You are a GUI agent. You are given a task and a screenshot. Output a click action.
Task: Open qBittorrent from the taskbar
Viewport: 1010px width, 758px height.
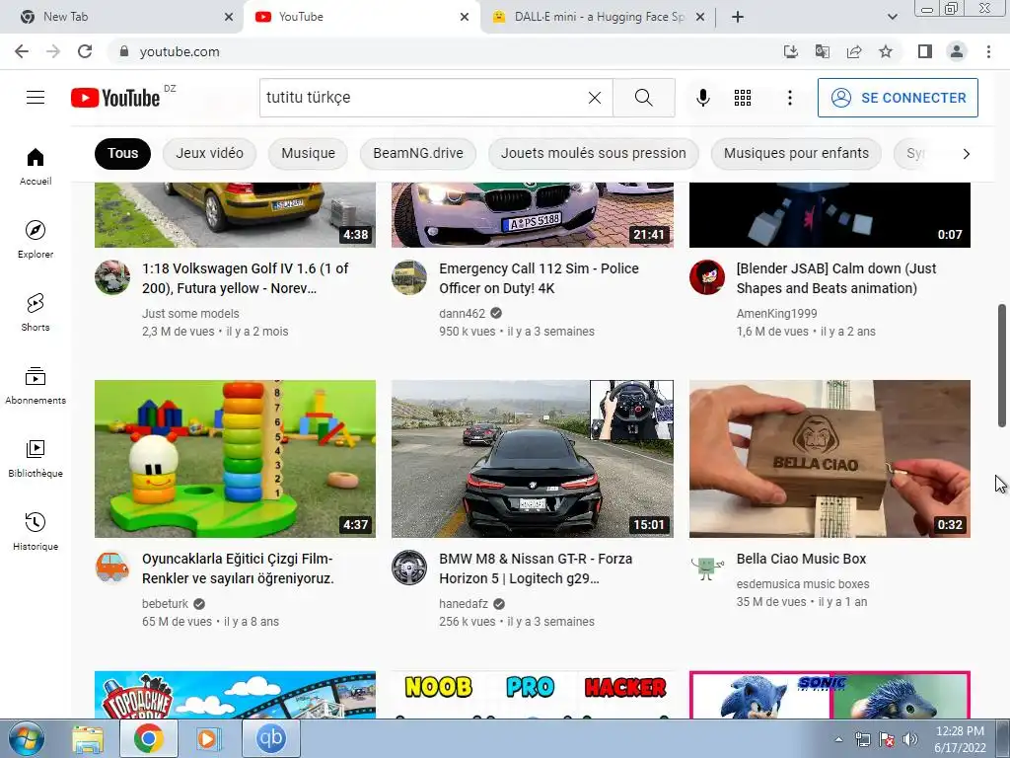tap(270, 738)
